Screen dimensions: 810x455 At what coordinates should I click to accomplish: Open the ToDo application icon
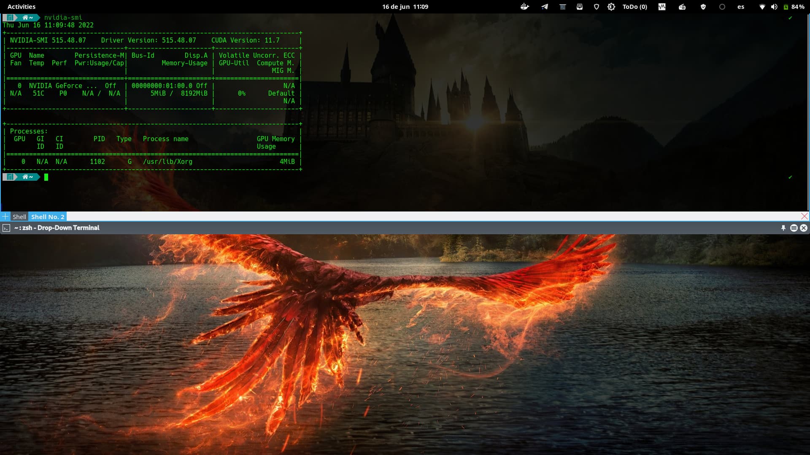634,6
